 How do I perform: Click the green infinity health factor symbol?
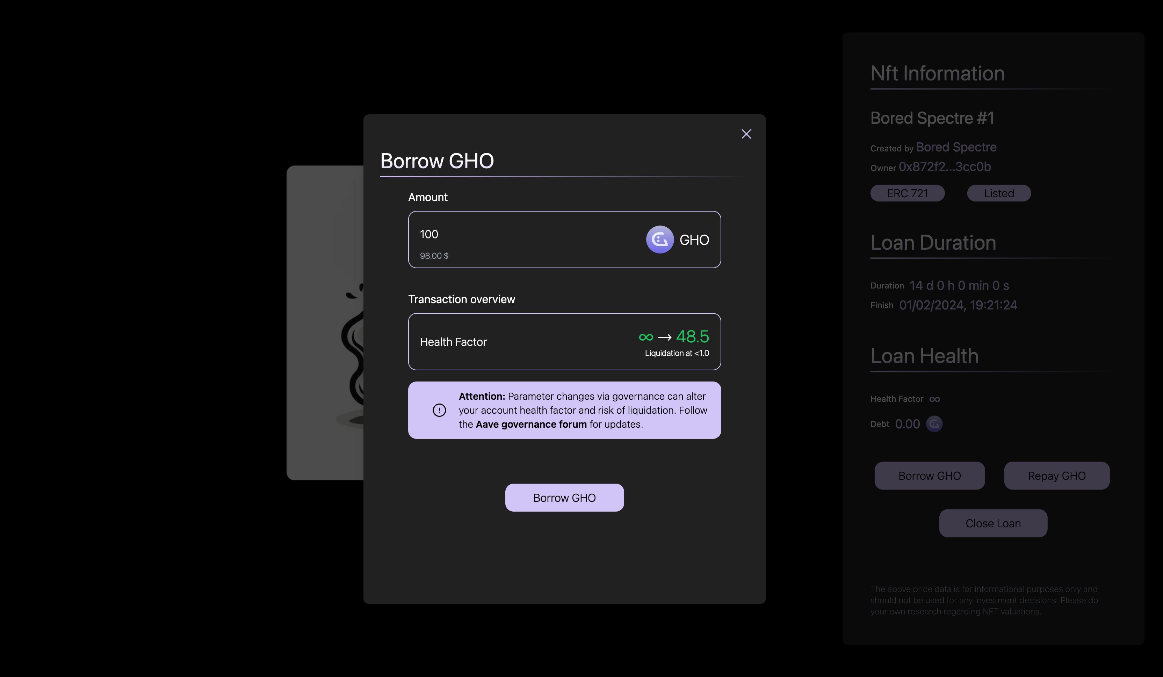pyautogui.click(x=646, y=337)
